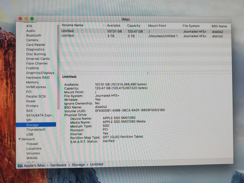Viewport: 244px width, 183px height.
Task: Select the highlighted Storage entry
Action: [36, 125]
